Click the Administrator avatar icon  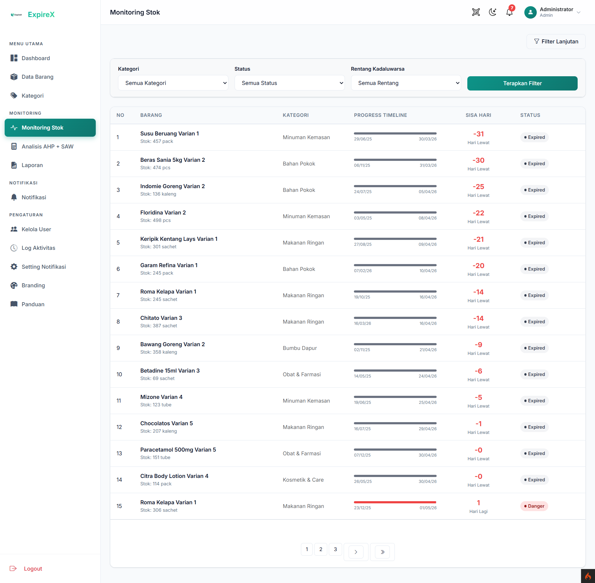pyautogui.click(x=530, y=12)
